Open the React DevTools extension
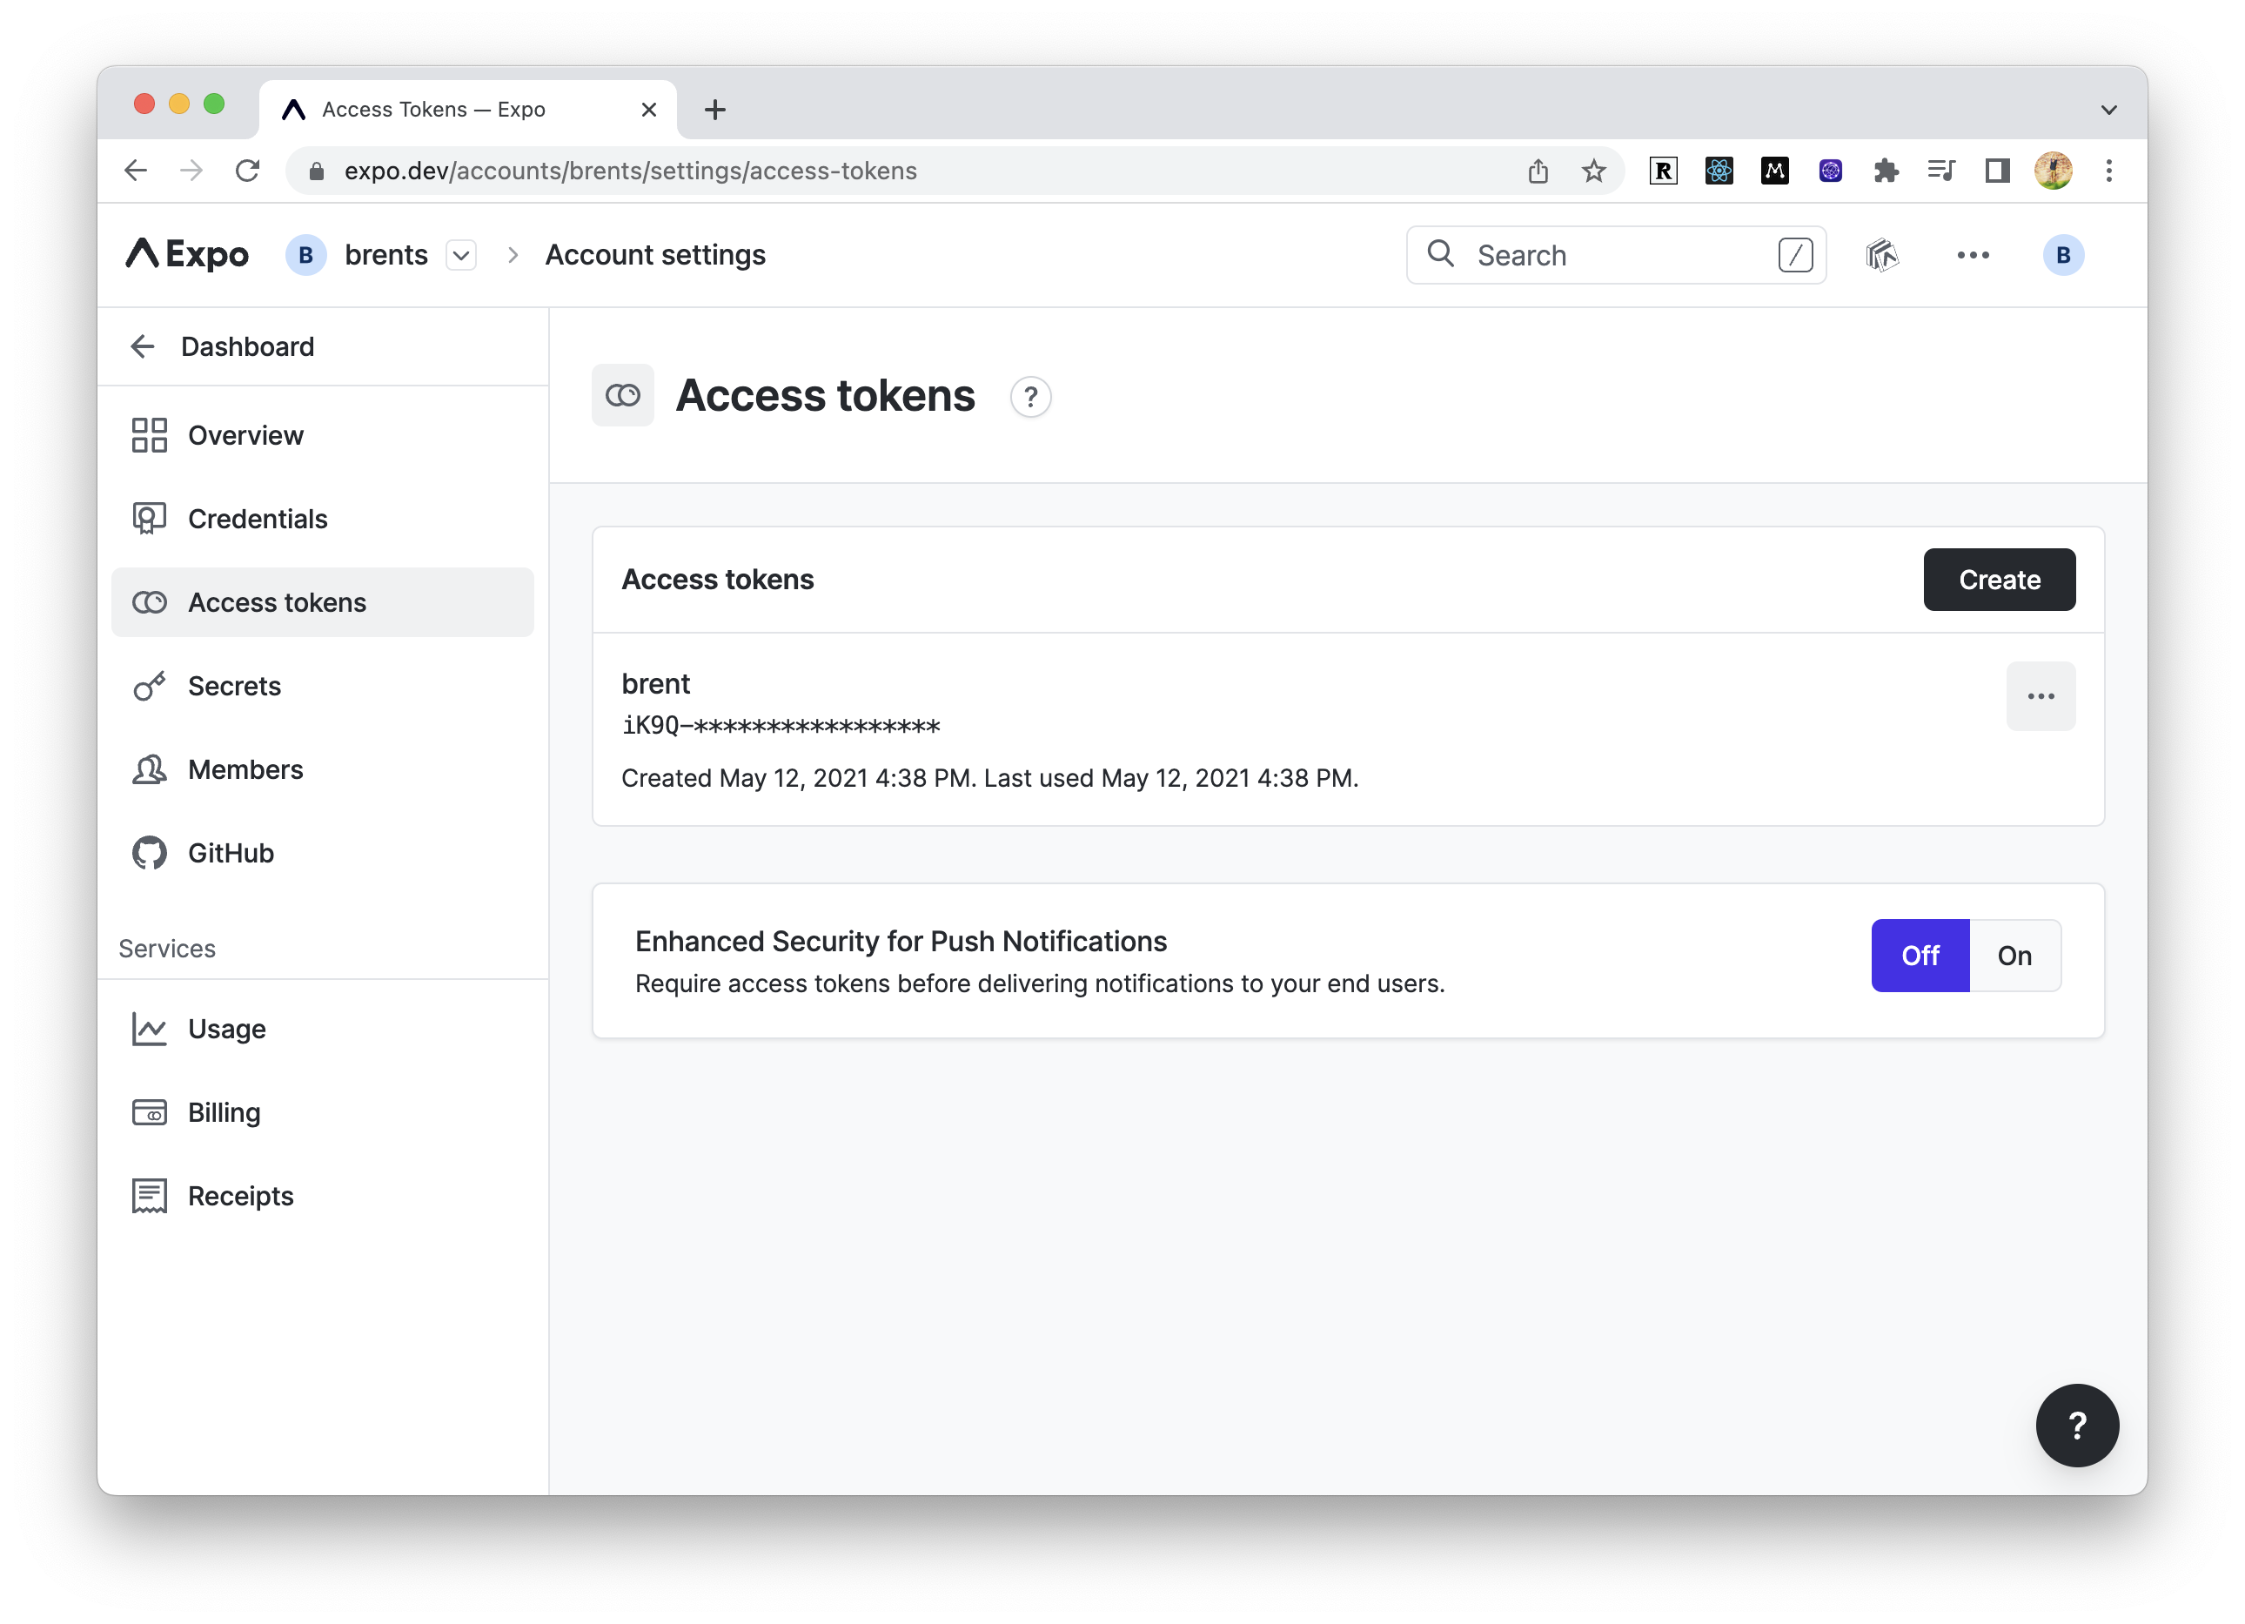The height and width of the screenshot is (1624, 2245). 1719,171
